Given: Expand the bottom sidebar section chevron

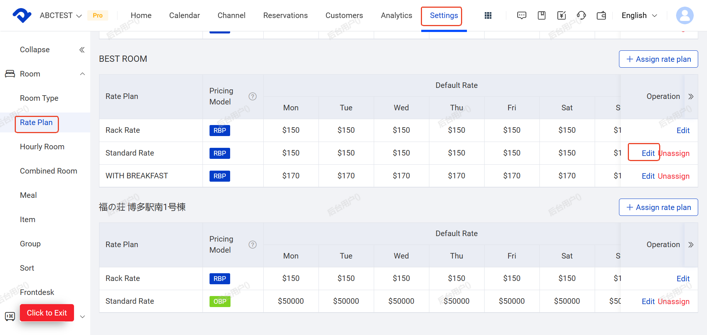Looking at the screenshot, I should coord(82,317).
